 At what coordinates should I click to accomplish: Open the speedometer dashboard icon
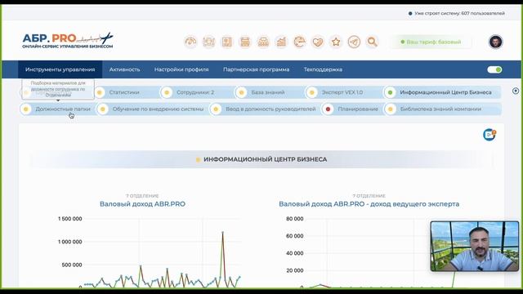(190, 42)
